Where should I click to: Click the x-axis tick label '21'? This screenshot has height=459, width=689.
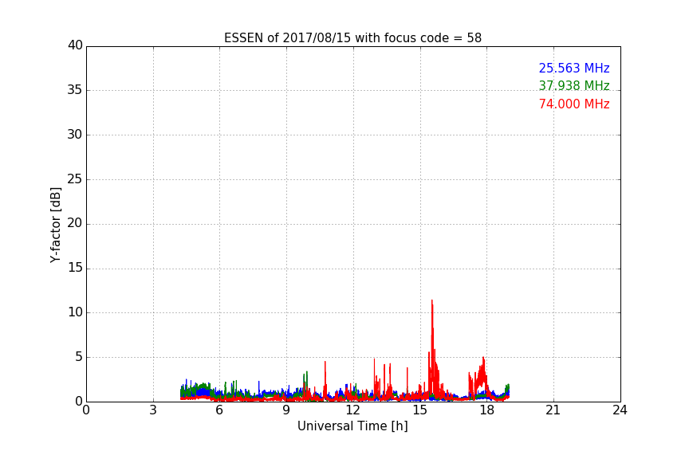[553, 410]
